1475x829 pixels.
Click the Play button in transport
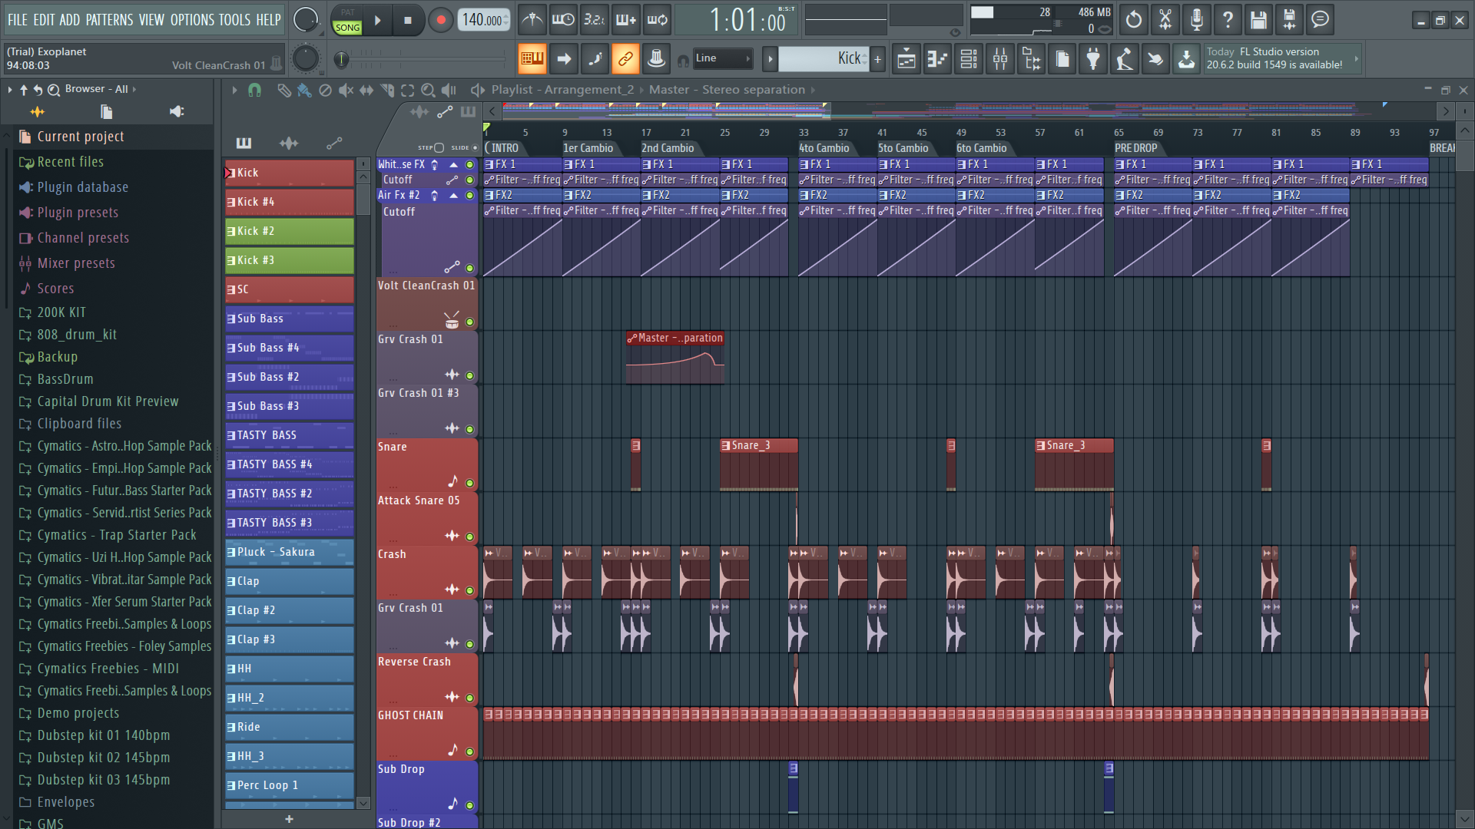(x=377, y=21)
